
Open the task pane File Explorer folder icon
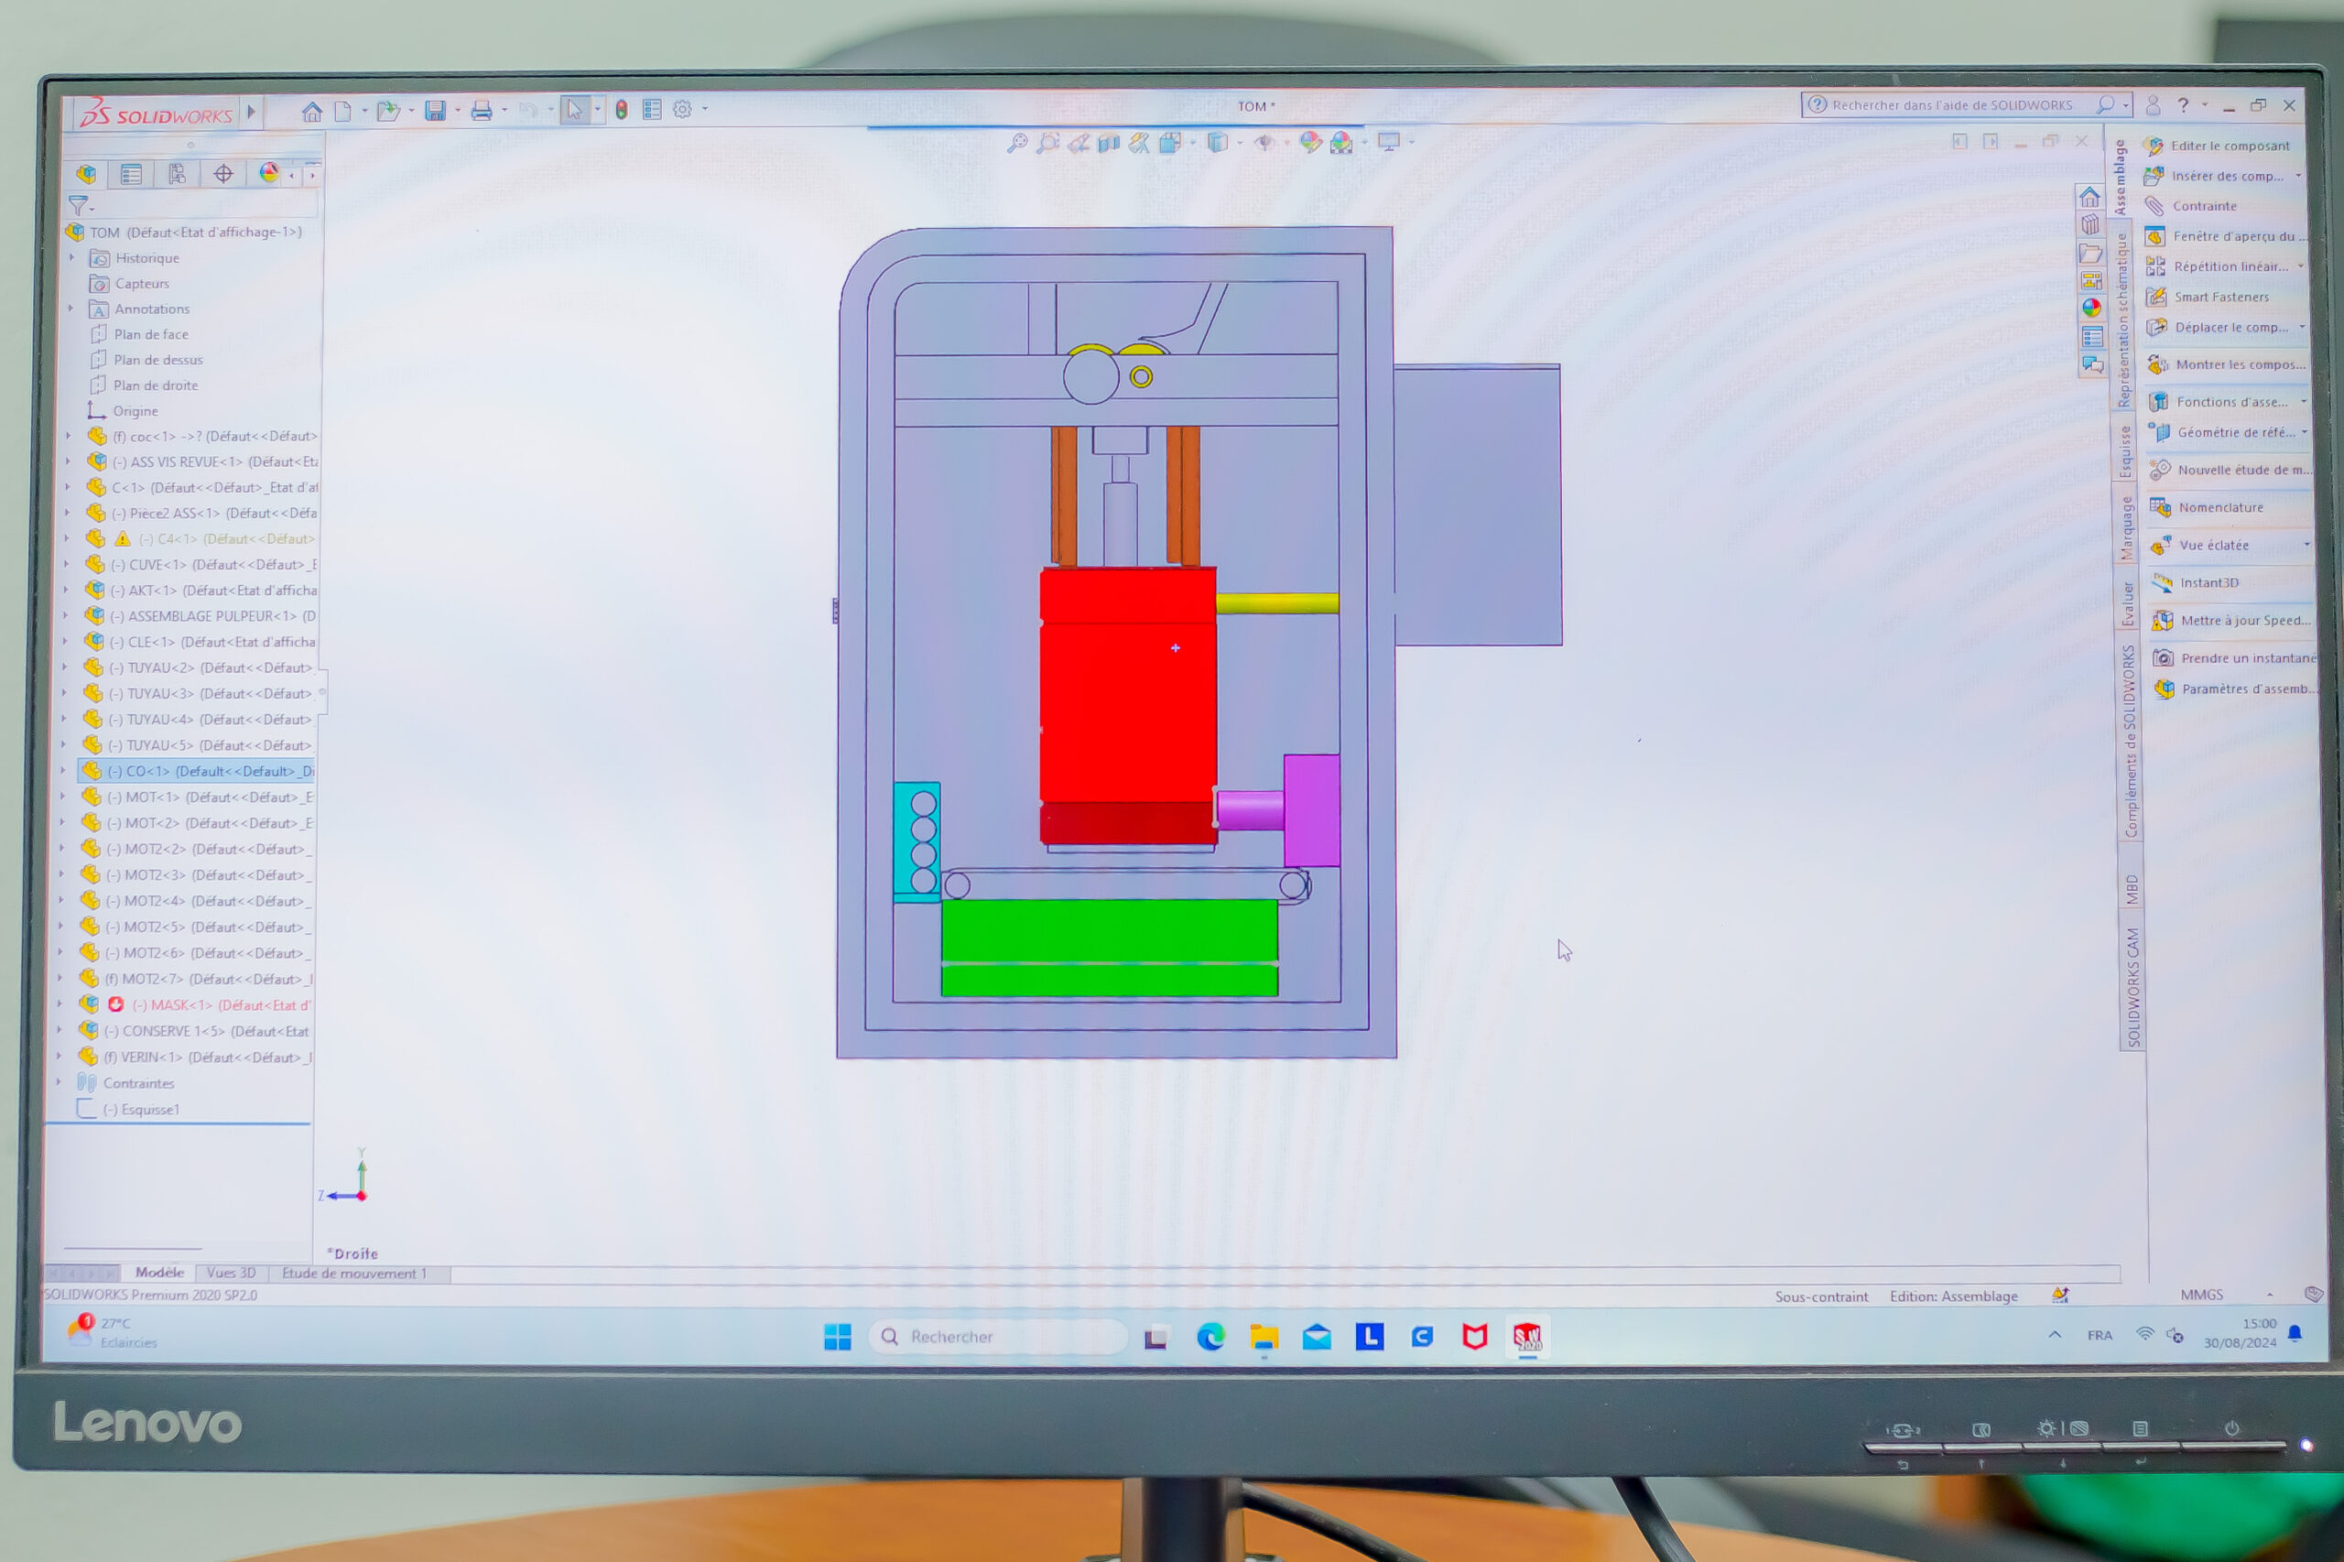click(x=2090, y=253)
